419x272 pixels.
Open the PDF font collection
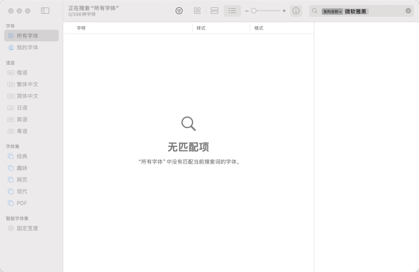[x=22, y=203]
